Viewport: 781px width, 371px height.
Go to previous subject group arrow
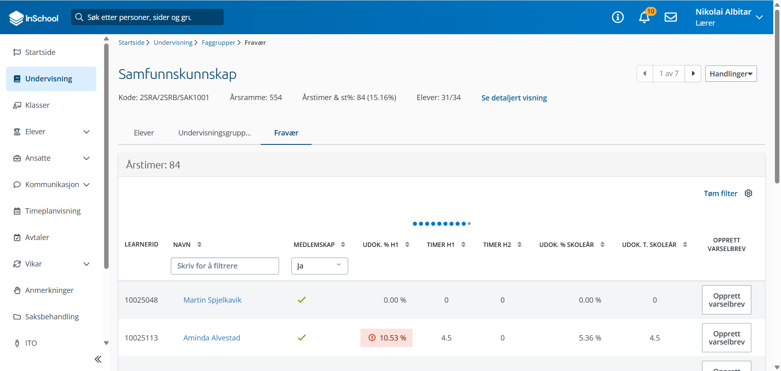(645, 74)
